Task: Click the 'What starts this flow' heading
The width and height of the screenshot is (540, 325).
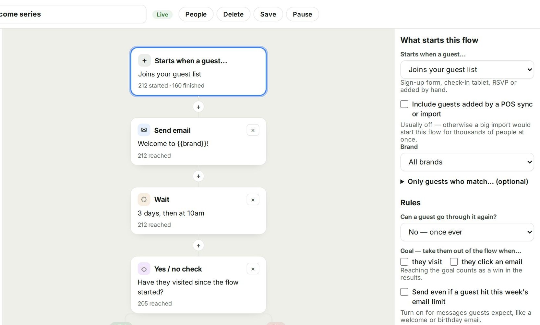Action: click(x=439, y=40)
